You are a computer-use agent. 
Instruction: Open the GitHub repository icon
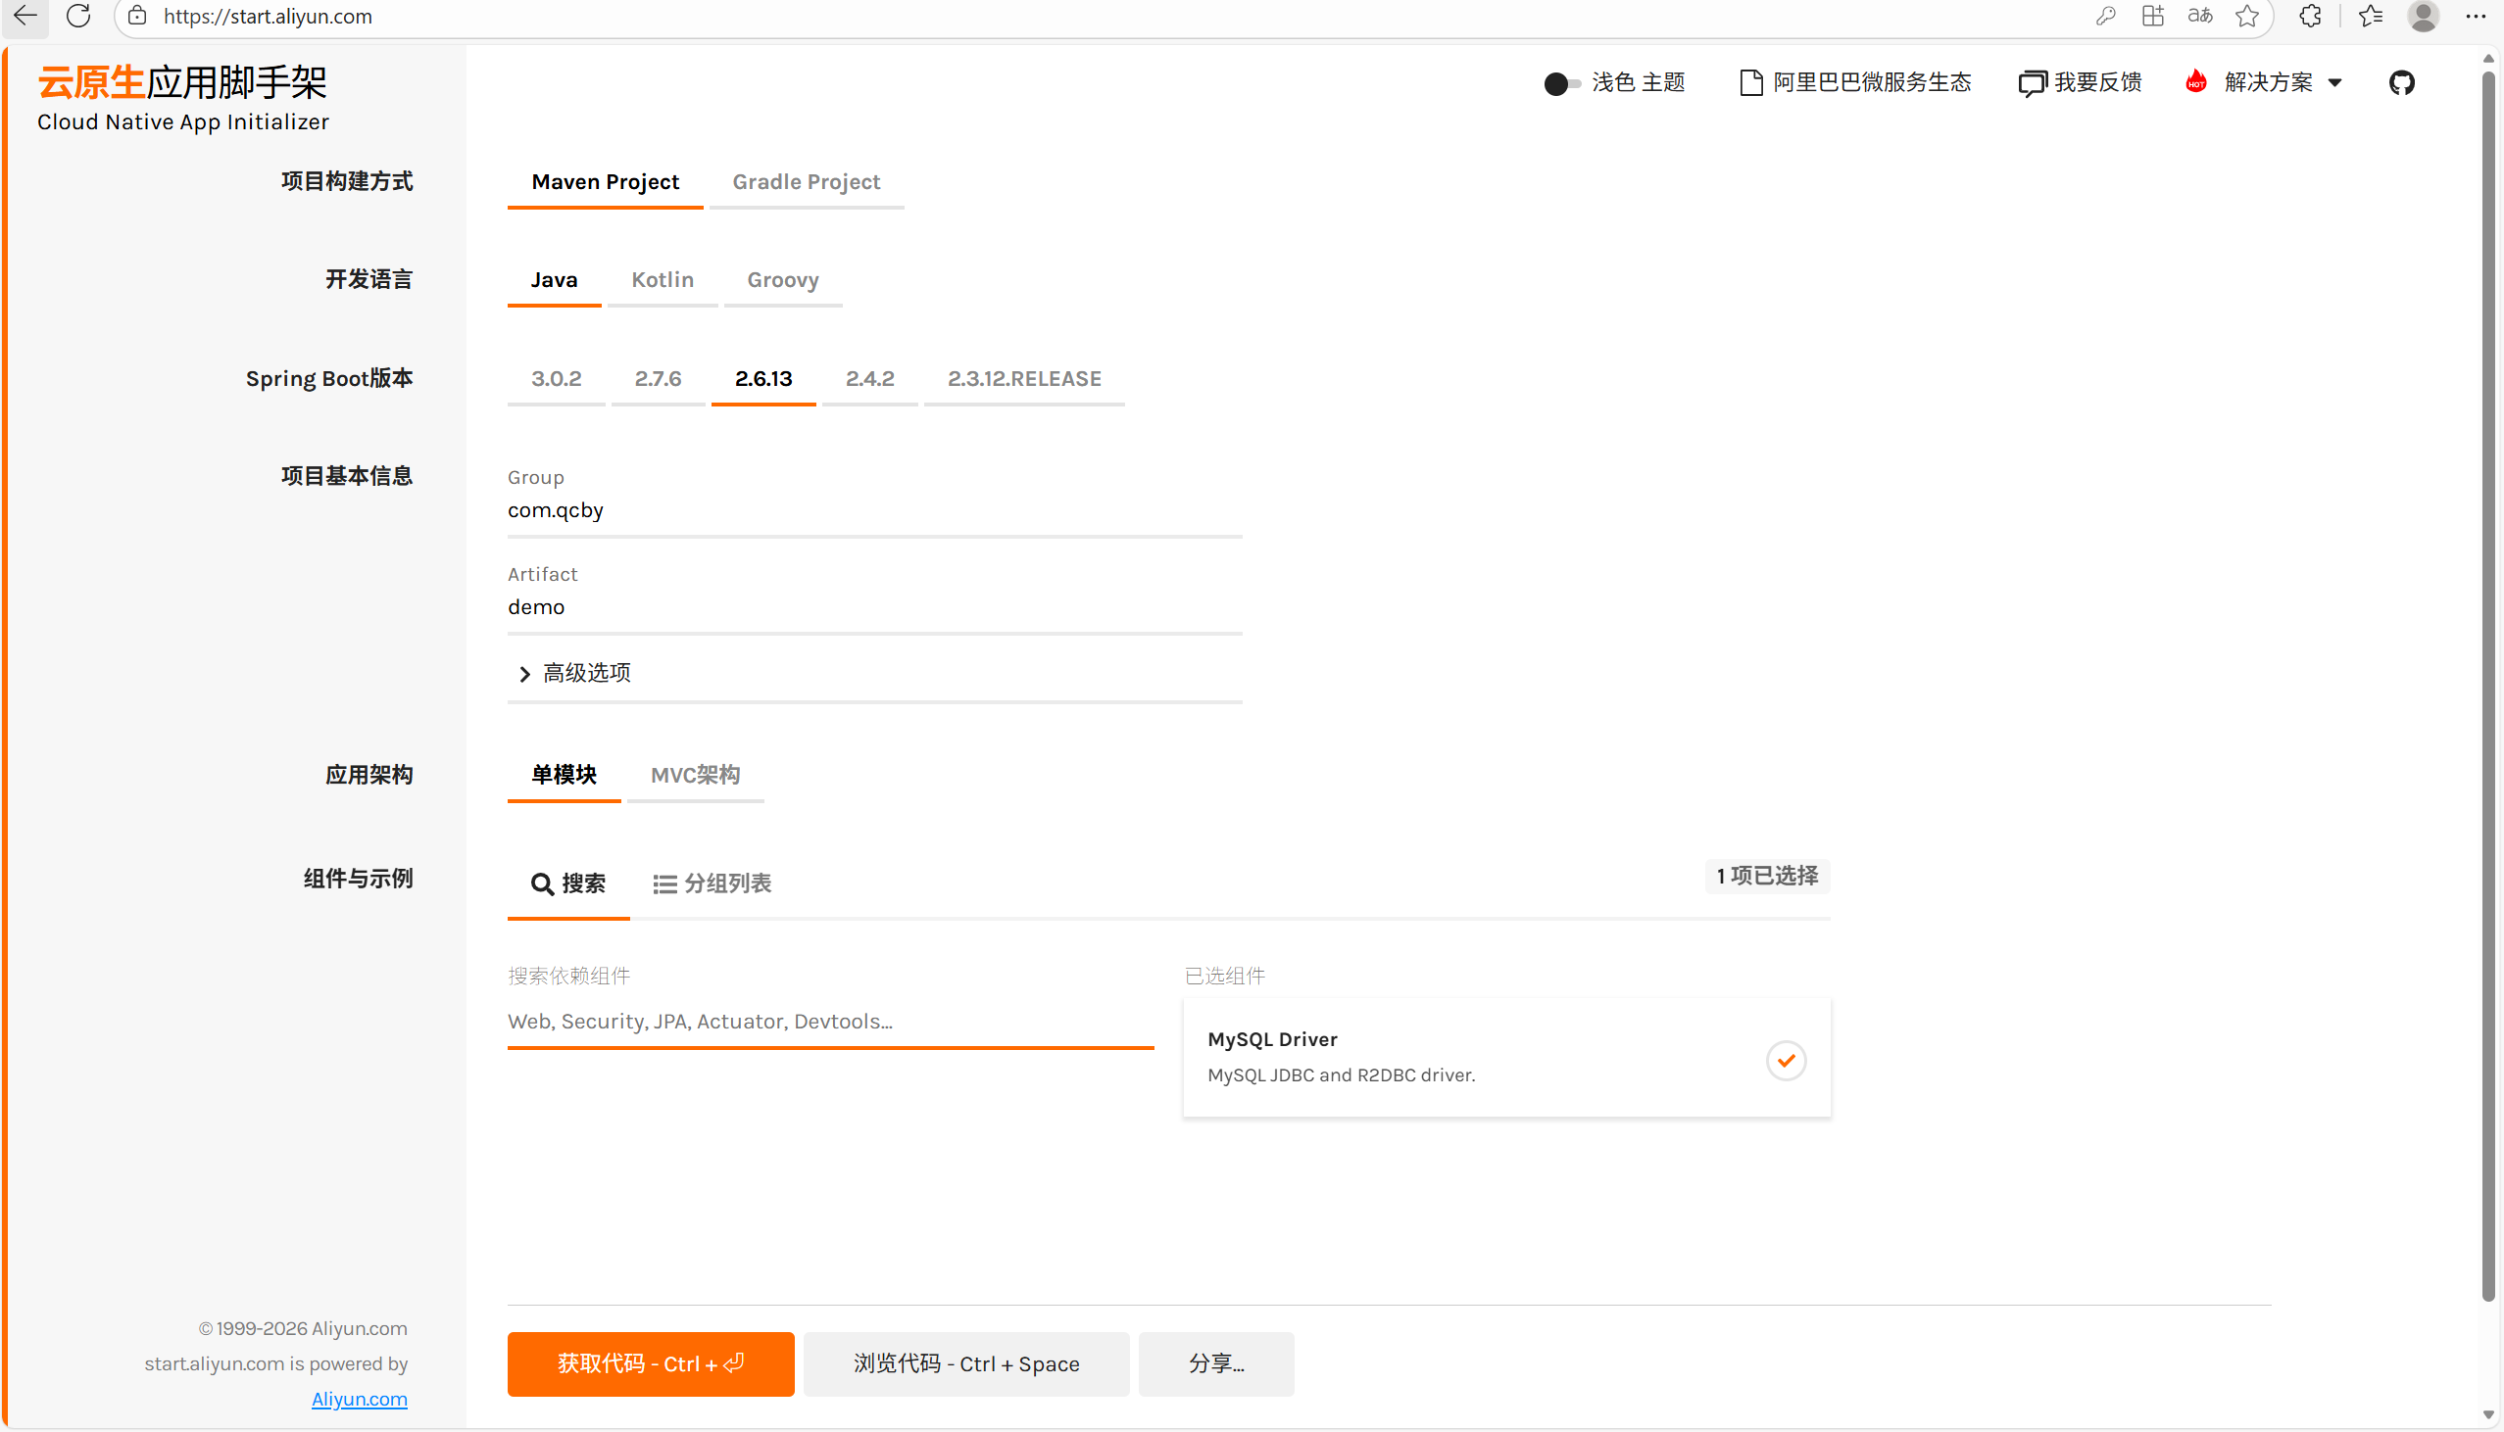tap(2401, 82)
